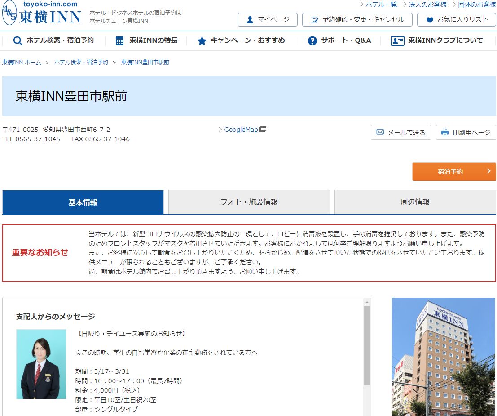Viewport: 497px width, 416px height.
Task: Click the person icon on マイページ
Action: coord(250,20)
